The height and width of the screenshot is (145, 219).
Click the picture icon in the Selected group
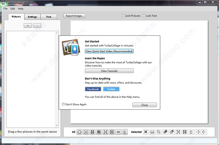pos(152,132)
